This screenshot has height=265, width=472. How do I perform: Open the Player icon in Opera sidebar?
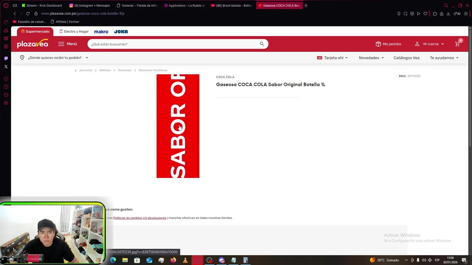point(6,79)
